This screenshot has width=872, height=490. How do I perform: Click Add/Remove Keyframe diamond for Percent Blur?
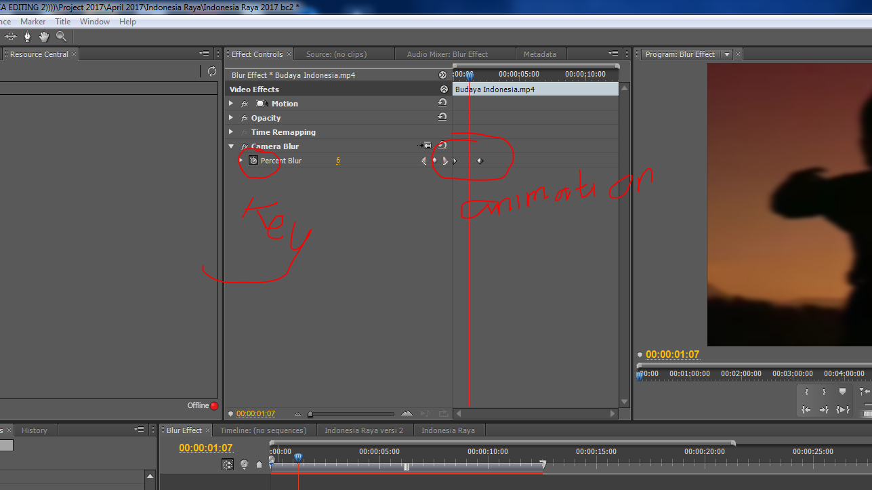[434, 161]
